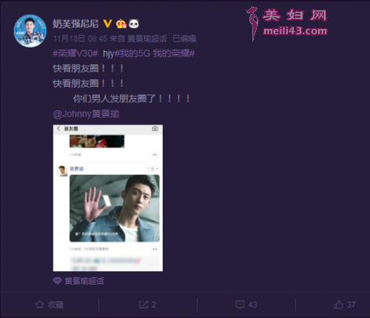The height and width of the screenshot is (318, 370).
Task: Click the super topic diamond icon
Action: pos(57,281)
